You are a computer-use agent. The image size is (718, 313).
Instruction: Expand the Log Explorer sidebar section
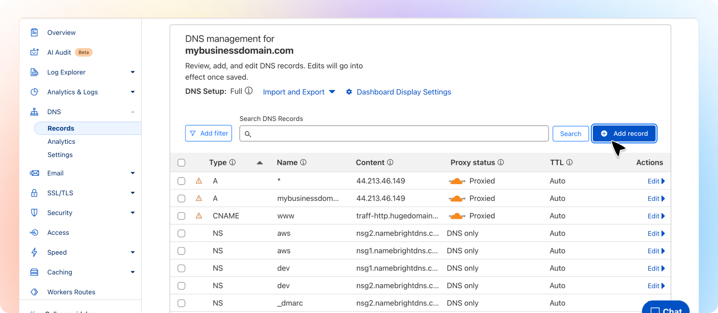coord(132,72)
